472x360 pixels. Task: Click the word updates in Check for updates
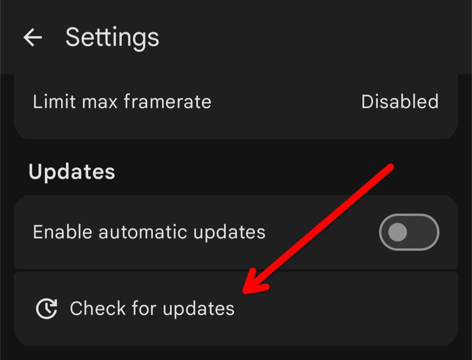(198, 309)
